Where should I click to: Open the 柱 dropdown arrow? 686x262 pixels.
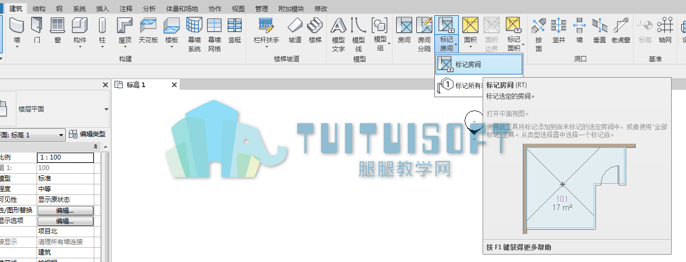(102, 47)
